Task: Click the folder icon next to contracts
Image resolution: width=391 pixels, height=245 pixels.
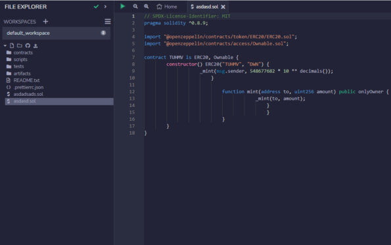Action: click(x=9, y=53)
